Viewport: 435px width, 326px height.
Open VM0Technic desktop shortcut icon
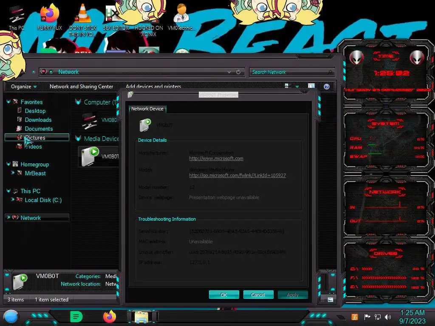click(181, 17)
